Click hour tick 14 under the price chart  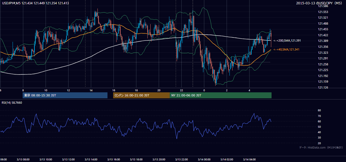click(91, 90)
